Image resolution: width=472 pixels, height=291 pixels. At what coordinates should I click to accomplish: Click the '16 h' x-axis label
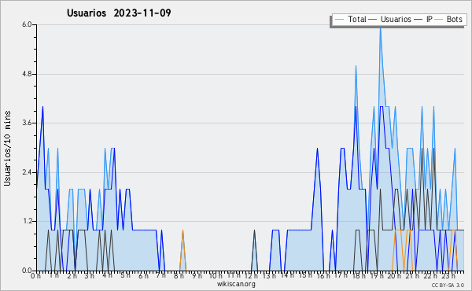[x=323, y=276]
